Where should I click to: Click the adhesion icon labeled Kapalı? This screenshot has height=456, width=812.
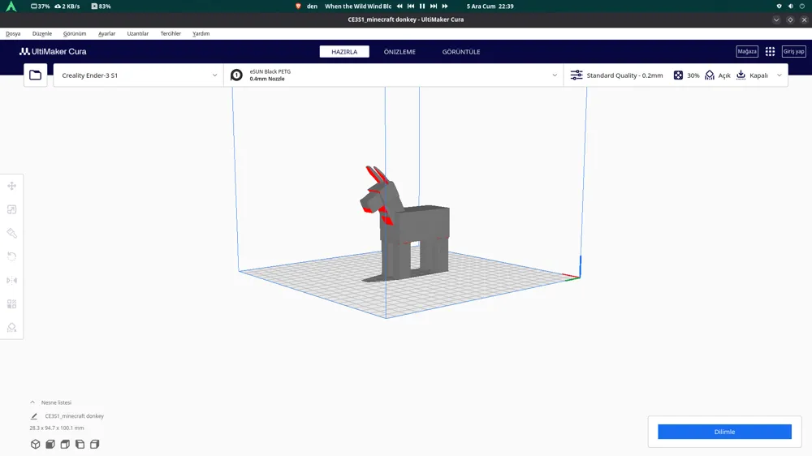(741, 75)
